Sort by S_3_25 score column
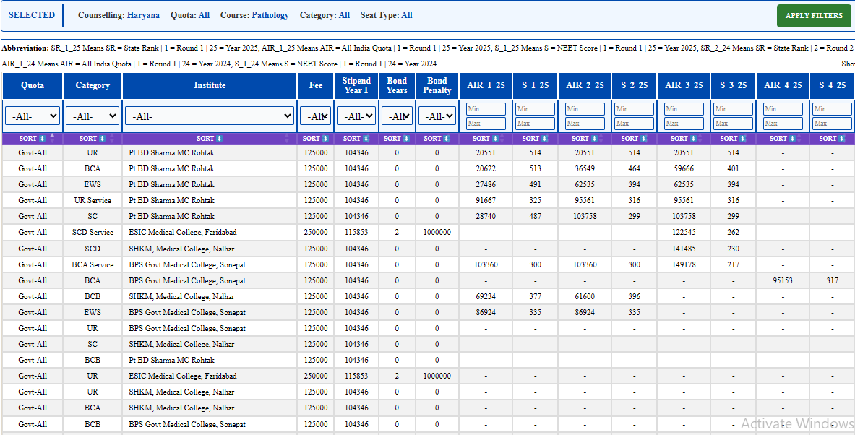This screenshot has width=855, height=435. (734, 139)
